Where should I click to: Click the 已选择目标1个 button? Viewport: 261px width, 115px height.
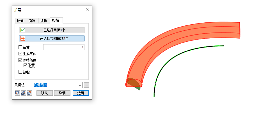tap(52, 30)
